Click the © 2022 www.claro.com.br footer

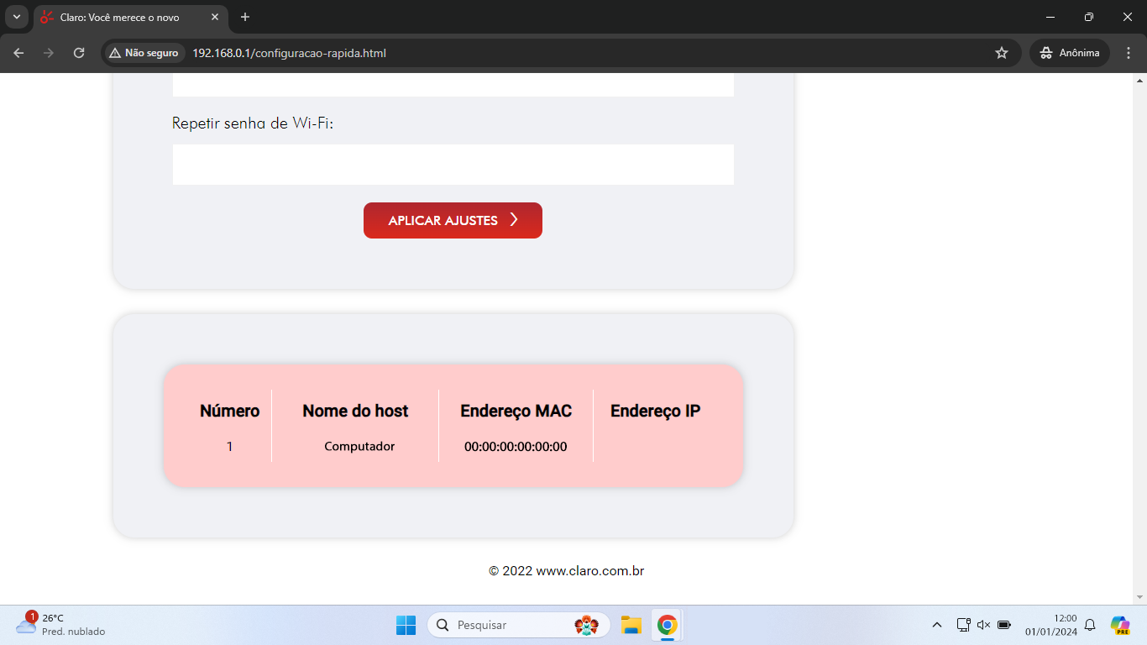(566, 571)
